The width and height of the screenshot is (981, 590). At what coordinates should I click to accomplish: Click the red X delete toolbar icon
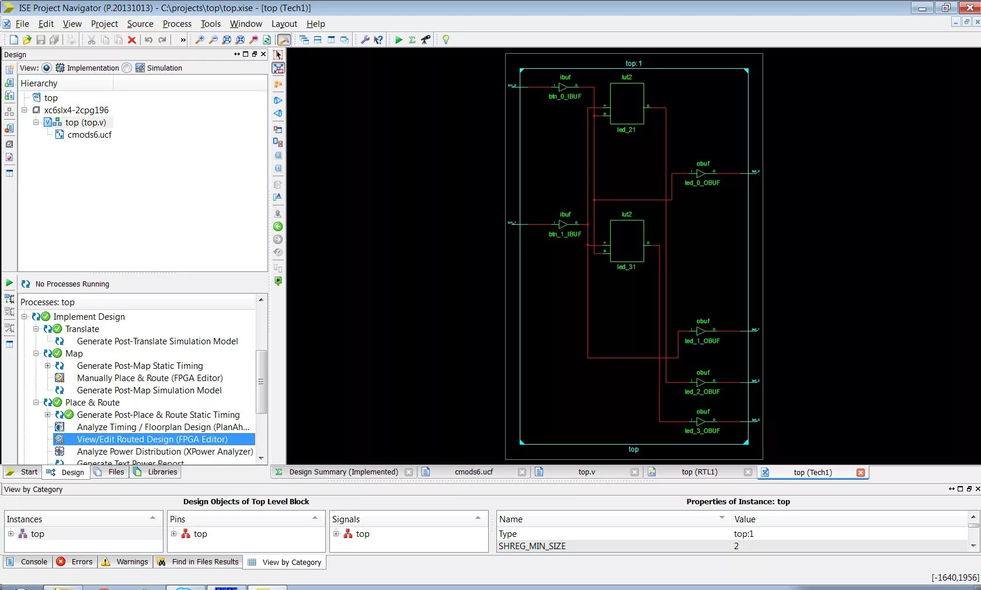click(132, 40)
